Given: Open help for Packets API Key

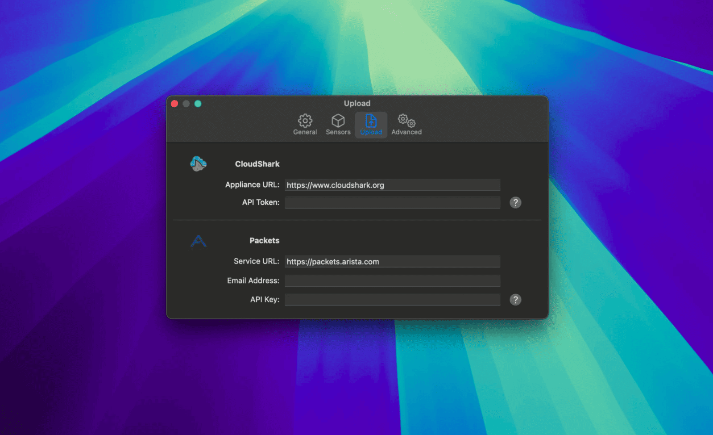Looking at the screenshot, I should 515,300.
